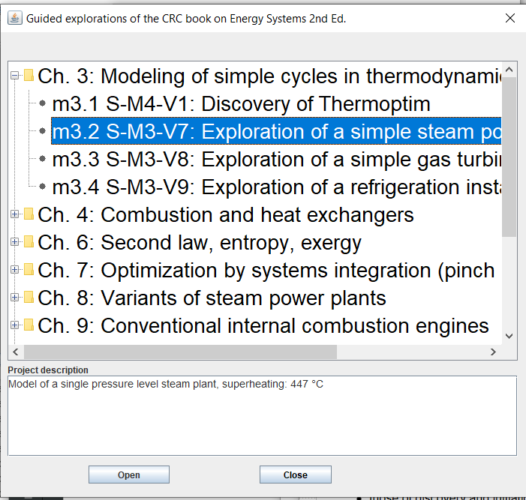
Task: Select the Ch. 9 Conventional internal combustion engines label
Action: [x=263, y=326]
